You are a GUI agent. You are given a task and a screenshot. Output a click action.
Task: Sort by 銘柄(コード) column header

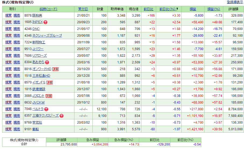pos(49,9)
